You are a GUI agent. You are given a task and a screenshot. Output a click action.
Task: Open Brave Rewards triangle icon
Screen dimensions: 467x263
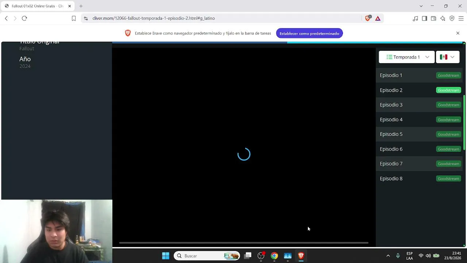pyautogui.click(x=378, y=18)
